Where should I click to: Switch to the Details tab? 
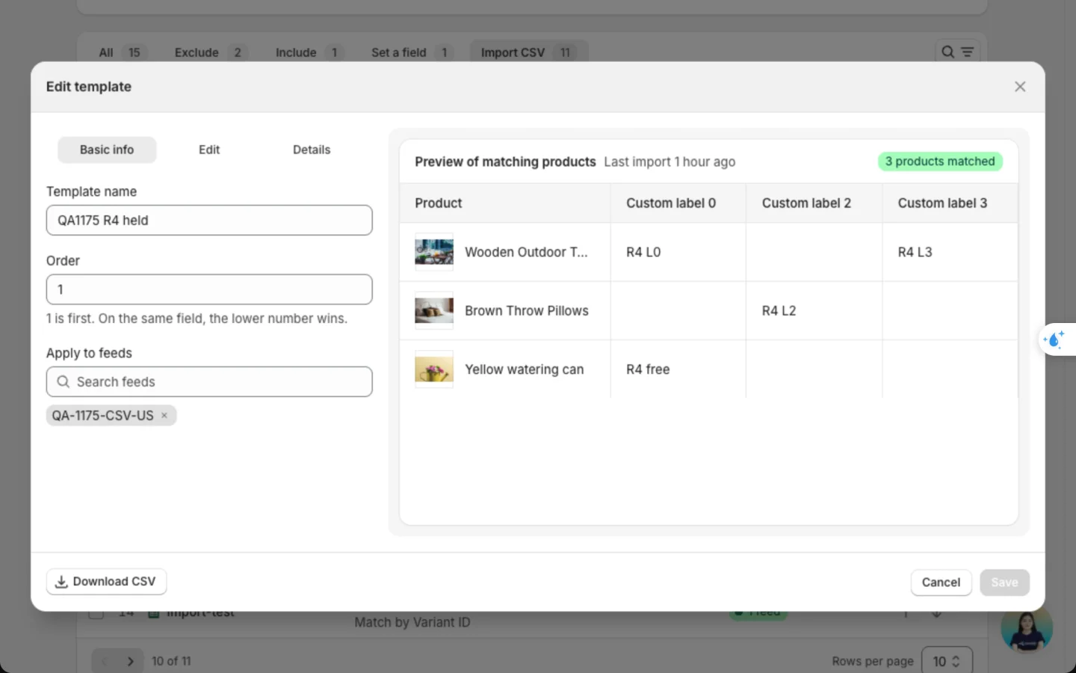312,150
